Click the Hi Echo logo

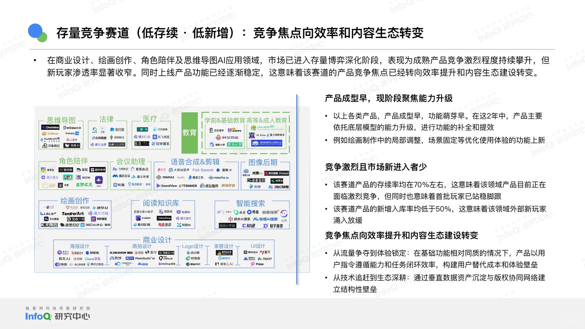pyautogui.click(x=257, y=135)
